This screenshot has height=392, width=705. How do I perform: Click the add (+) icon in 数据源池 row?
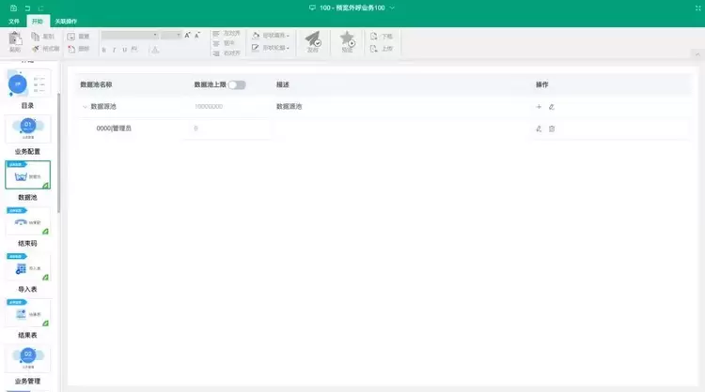[539, 107]
